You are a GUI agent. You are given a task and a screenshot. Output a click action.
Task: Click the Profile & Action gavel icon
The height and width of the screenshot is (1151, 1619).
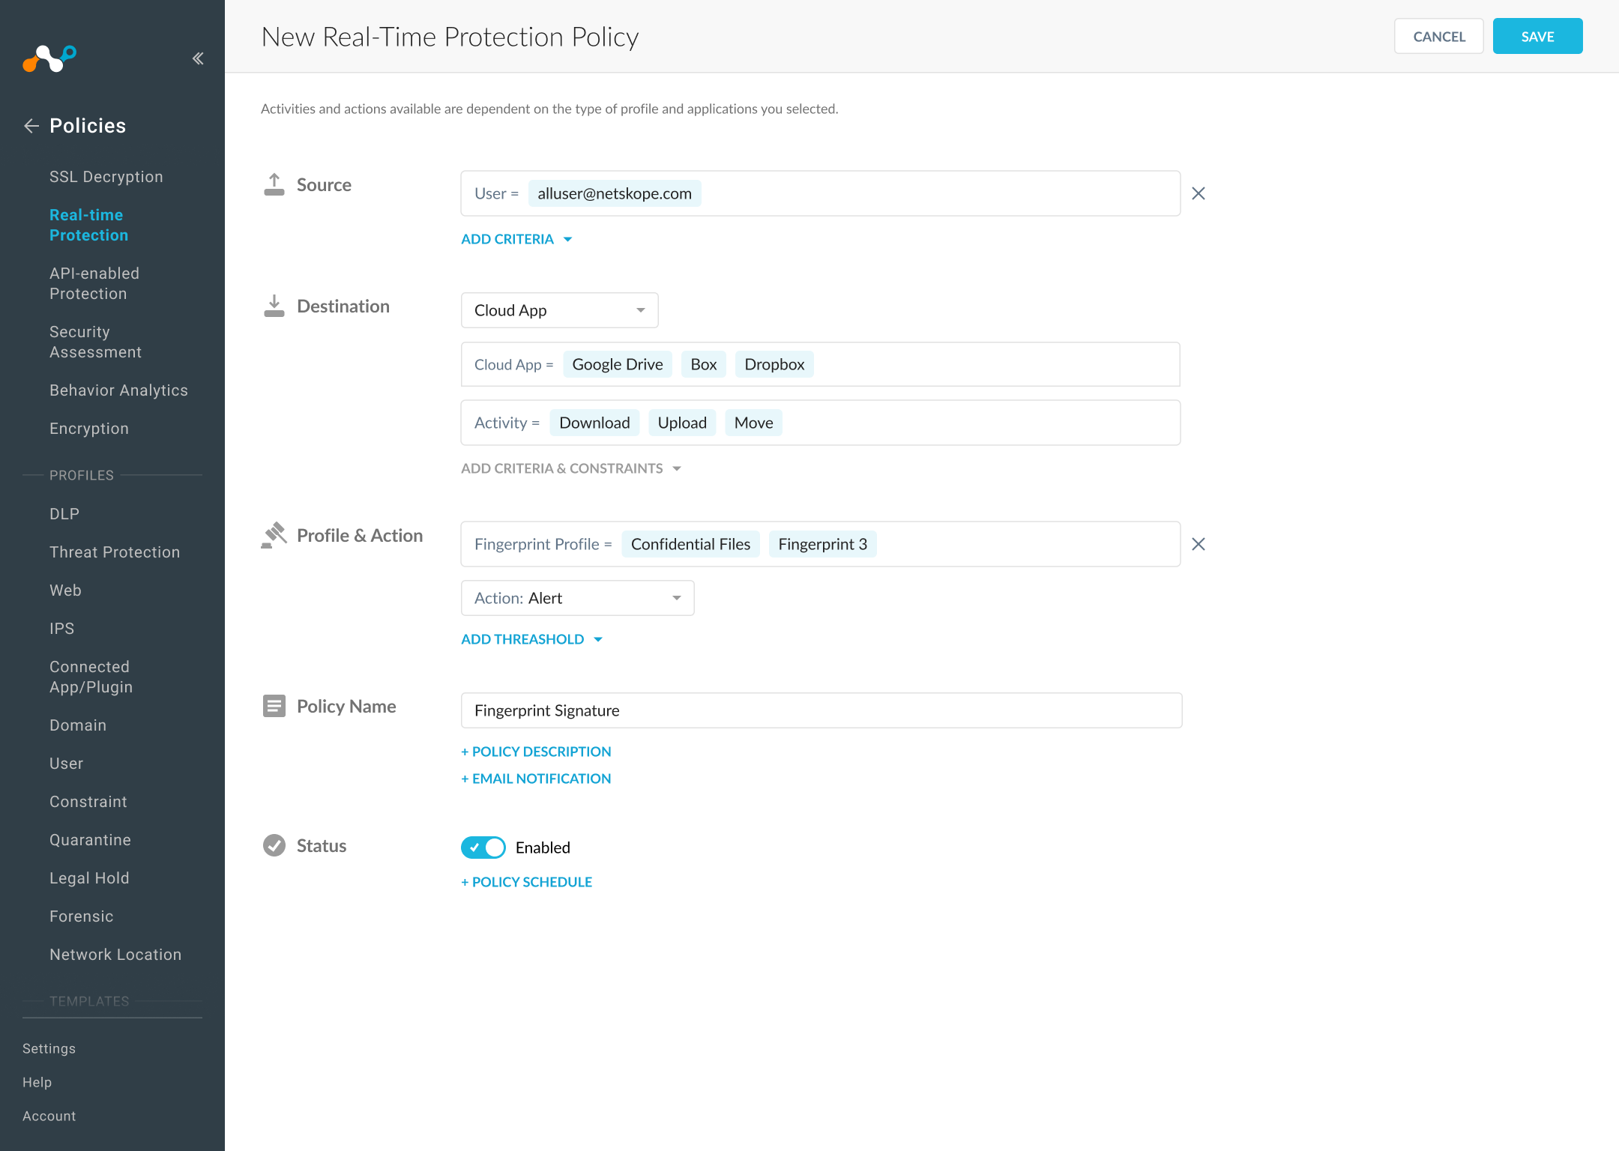[274, 535]
